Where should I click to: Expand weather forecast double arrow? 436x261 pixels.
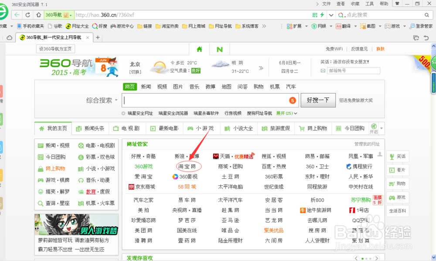261,68
